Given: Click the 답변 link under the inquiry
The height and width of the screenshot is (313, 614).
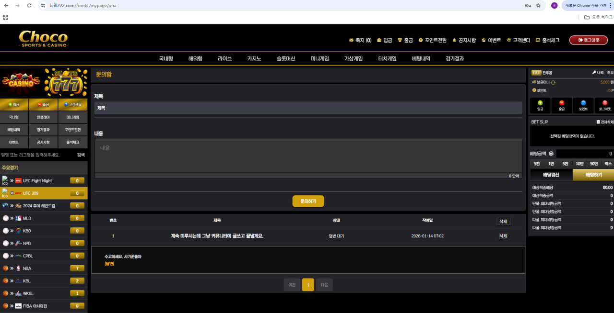Looking at the screenshot, I should (109, 264).
